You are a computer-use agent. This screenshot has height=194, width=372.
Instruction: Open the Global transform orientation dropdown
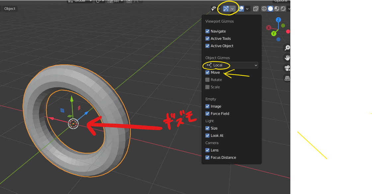80,1
